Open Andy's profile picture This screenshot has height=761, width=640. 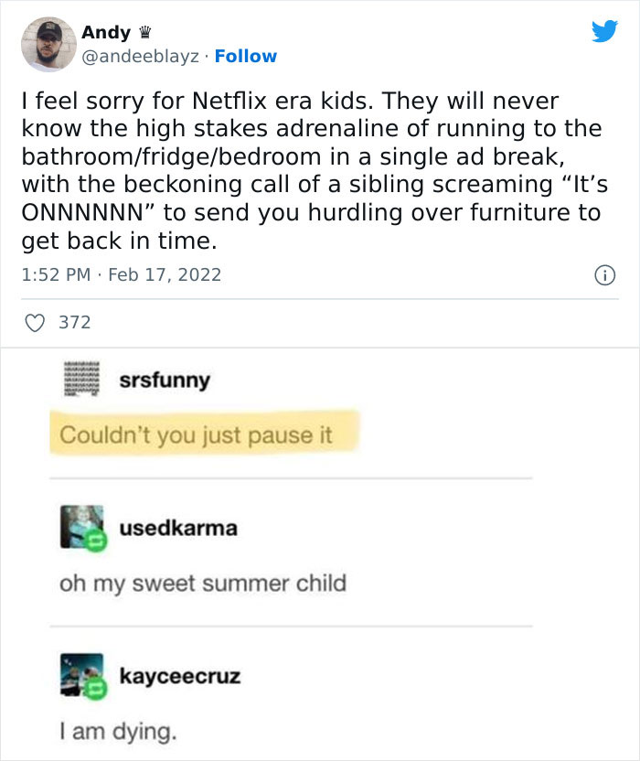click(48, 44)
